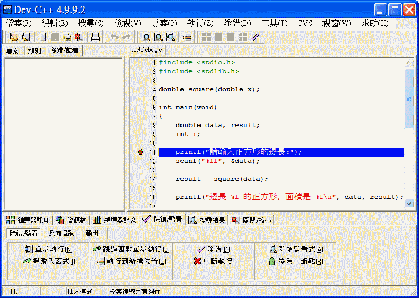Open the 執行(Z) menu
Image resolution: width=419 pixels, height=298 pixels.
[x=200, y=23]
